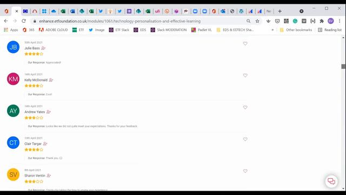This screenshot has width=346, height=195.
Task: Follow Julie Bass via add-user icon
Action: pyautogui.click(x=43, y=48)
